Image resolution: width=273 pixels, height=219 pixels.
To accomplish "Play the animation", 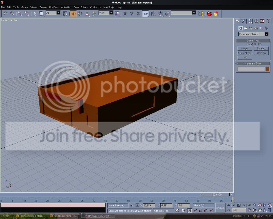I will point(239,205).
